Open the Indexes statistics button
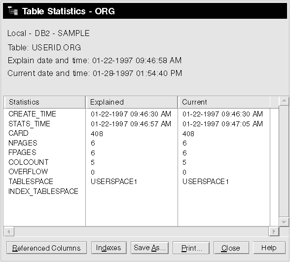Screen dimensions: 290x262 pyautogui.click(x=109, y=248)
